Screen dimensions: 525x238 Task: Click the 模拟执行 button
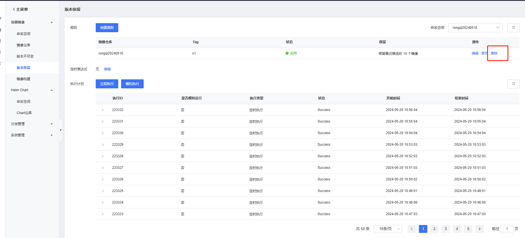tap(132, 84)
